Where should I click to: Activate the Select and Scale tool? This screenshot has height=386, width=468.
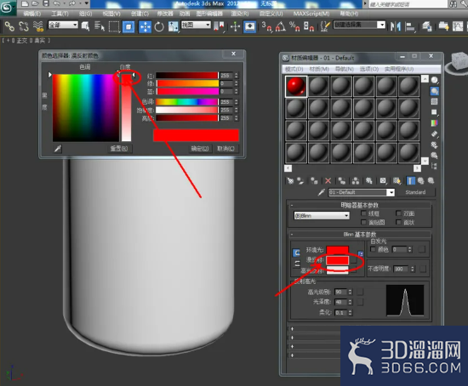pyautogui.click(x=173, y=26)
